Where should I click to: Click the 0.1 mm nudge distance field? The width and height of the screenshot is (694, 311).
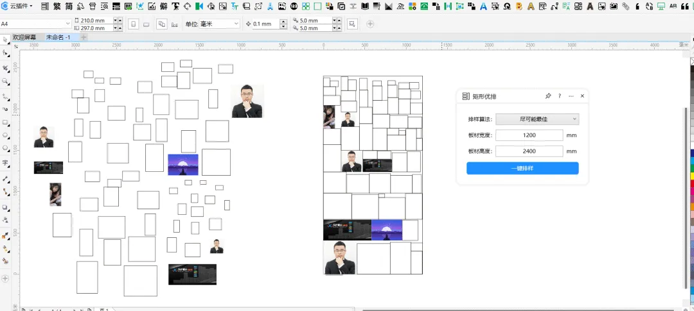point(267,24)
